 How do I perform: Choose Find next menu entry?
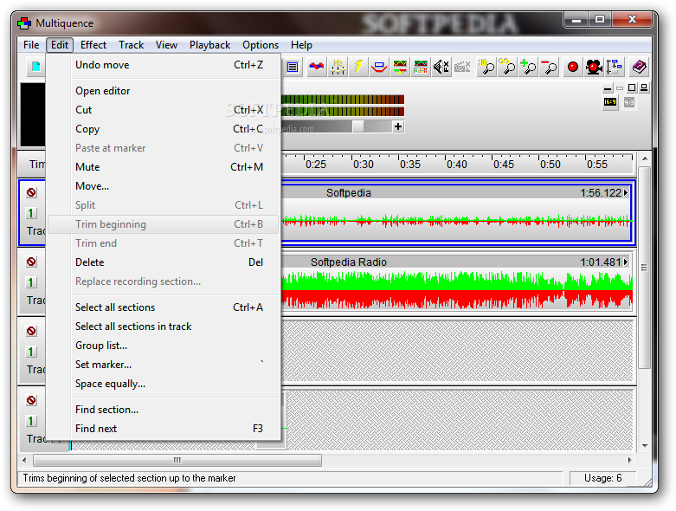pos(164,429)
